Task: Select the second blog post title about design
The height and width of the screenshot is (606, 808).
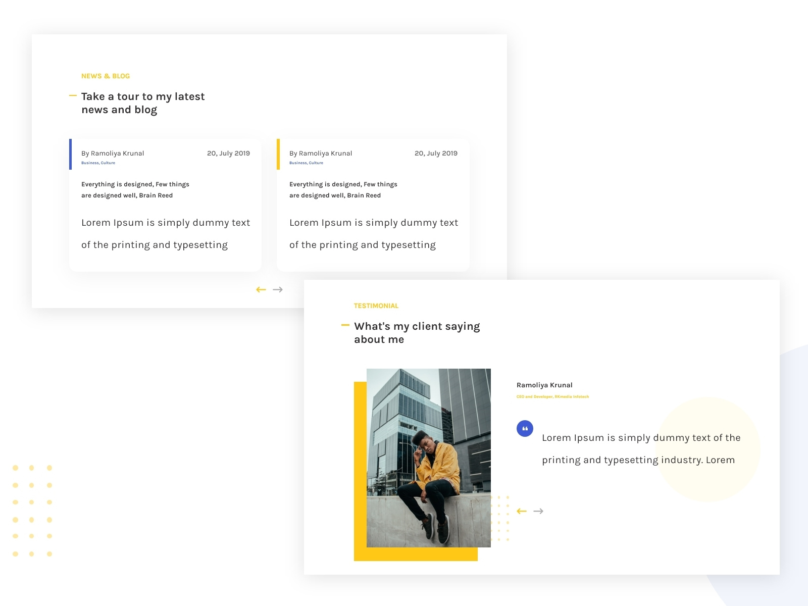Action: (x=343, y=189)
